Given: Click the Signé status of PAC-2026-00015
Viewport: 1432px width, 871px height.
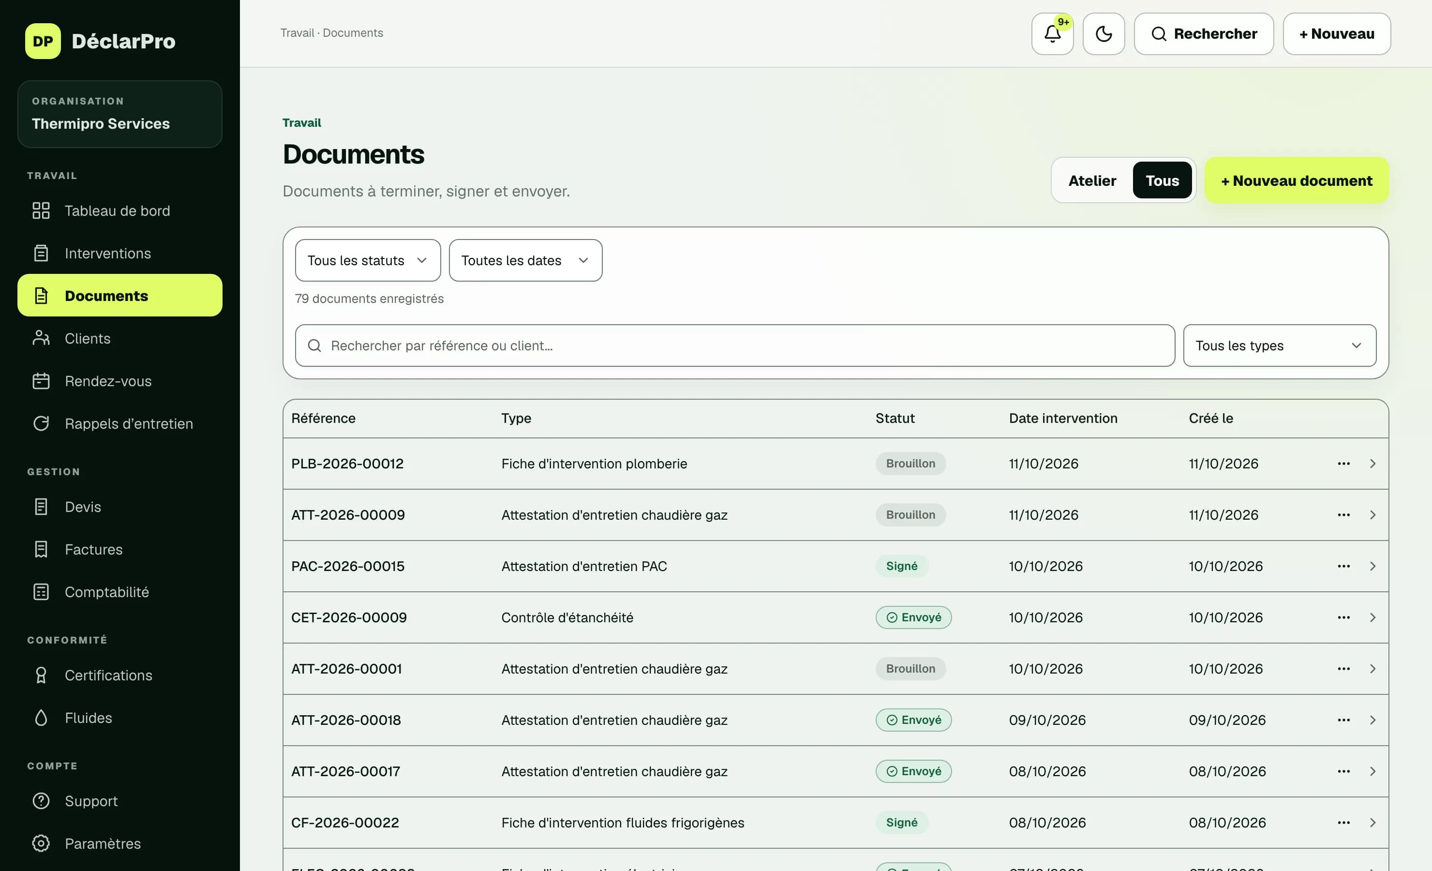Looking at the screenshot, I should click(x=901, y=566).
